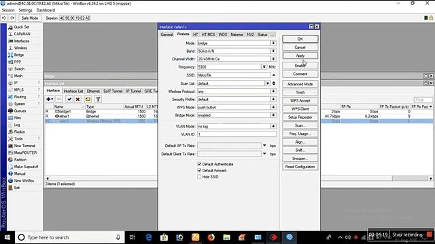Open Wireless Protocol dropdown
Image resolution: width=435 pixels, height=244 pixels.
273,91
